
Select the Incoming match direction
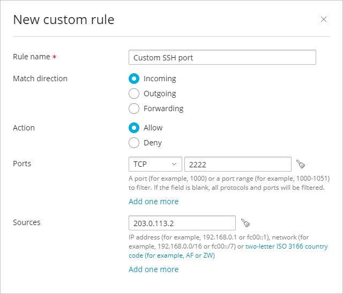click(x=134, y=79)
